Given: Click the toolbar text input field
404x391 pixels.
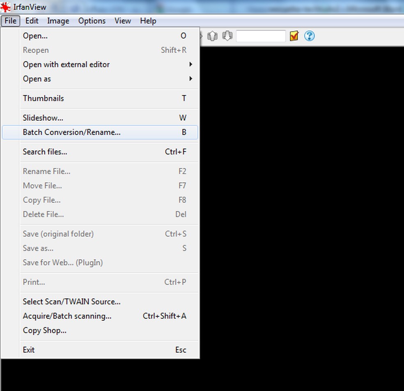Looking at the screenshot, I should point(261,36).
